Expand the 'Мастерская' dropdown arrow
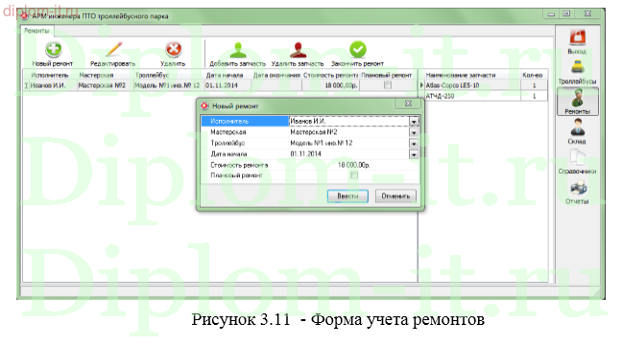 point(414,132)
